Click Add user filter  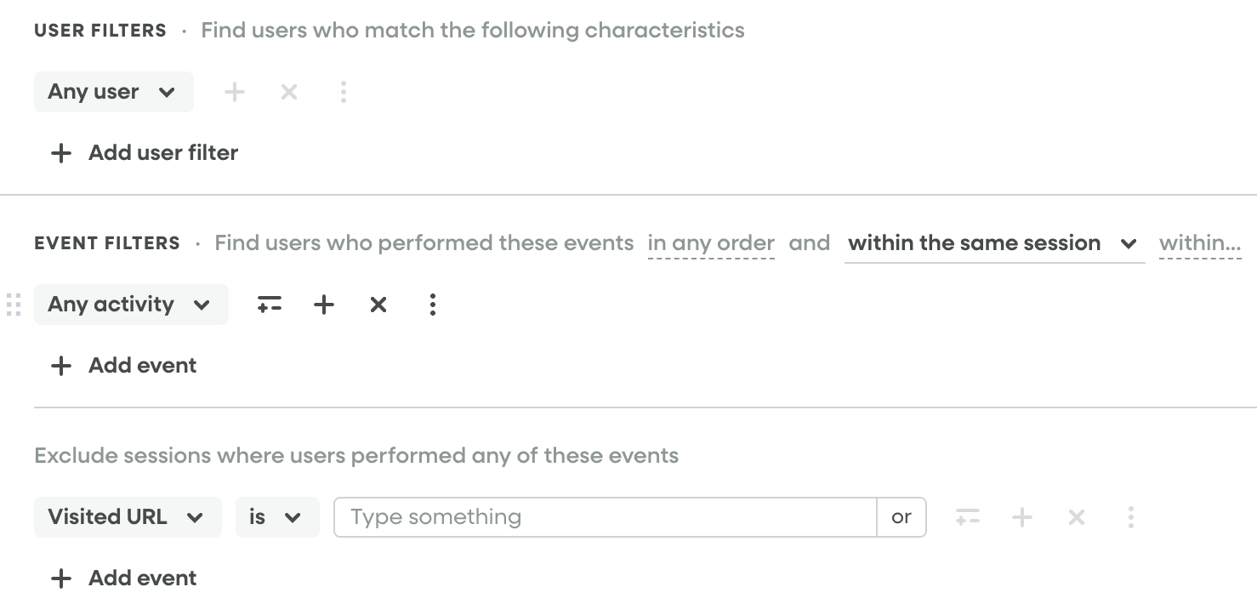(x=145, y=153)
